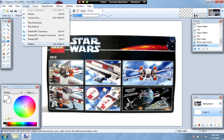Select the Layer 2 row in Layers
Viewport: 224px width, 140px height.
point(207,112)
